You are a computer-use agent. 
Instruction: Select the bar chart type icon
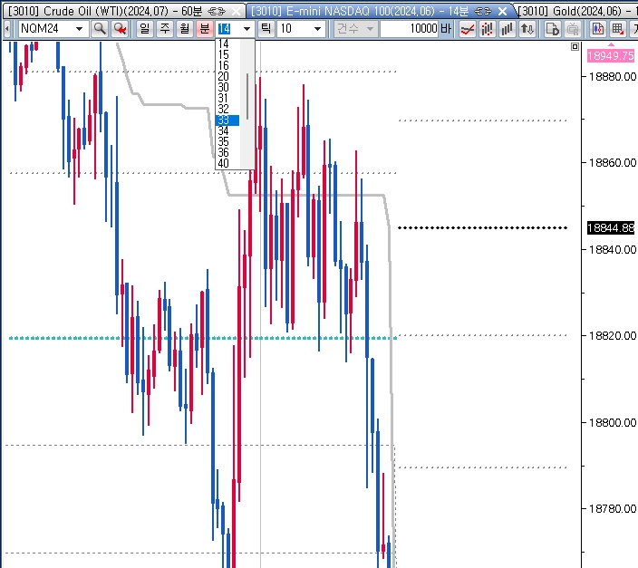pos(507,29)
